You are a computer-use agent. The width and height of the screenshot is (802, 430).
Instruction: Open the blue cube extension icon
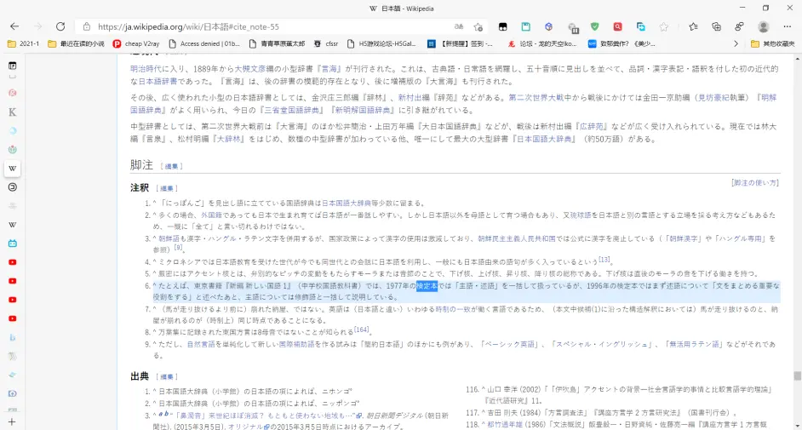tap(549, 26)
